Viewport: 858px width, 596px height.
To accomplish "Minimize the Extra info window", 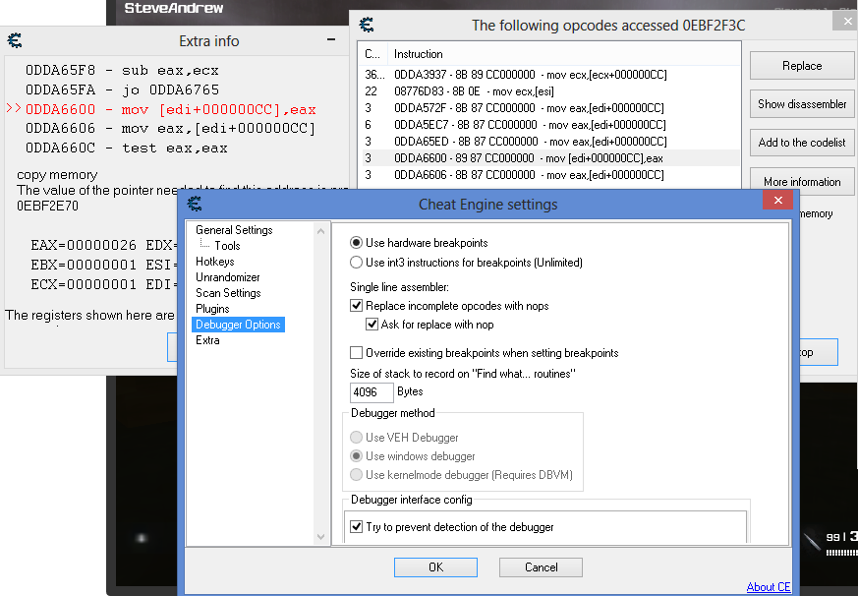I will click(330, 41).
